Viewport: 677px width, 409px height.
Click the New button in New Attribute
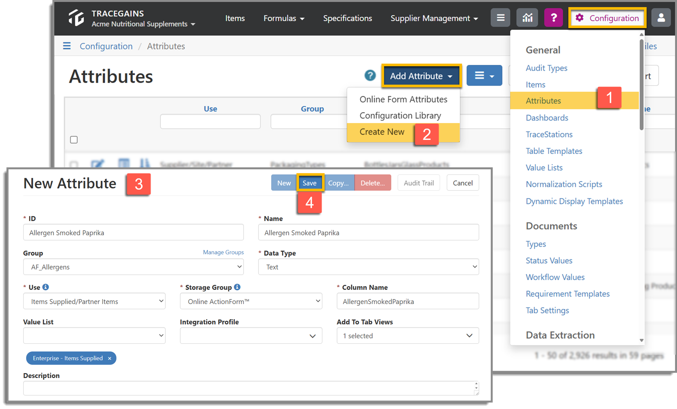click(284, 183)
